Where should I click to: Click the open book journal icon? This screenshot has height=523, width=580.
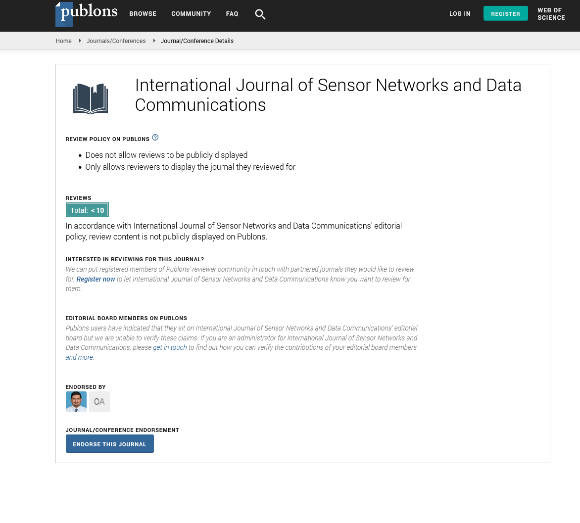click(x=91, y=98)
